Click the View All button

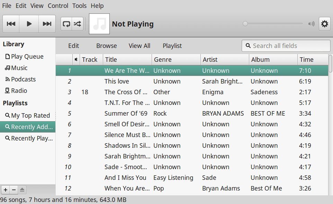point(139,46)
